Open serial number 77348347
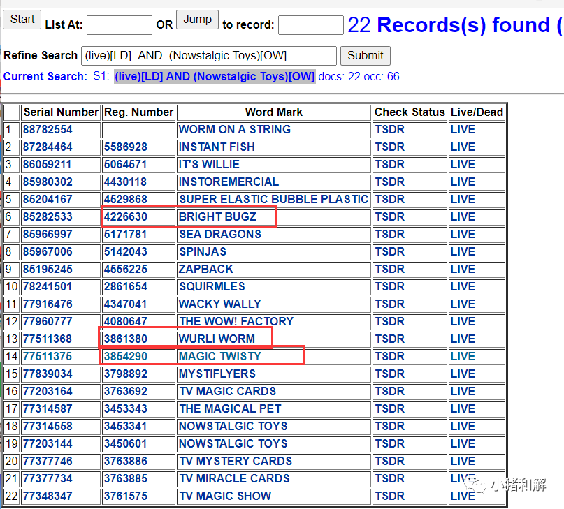Viewport: 564px width, 509px height. coord(48,496)
